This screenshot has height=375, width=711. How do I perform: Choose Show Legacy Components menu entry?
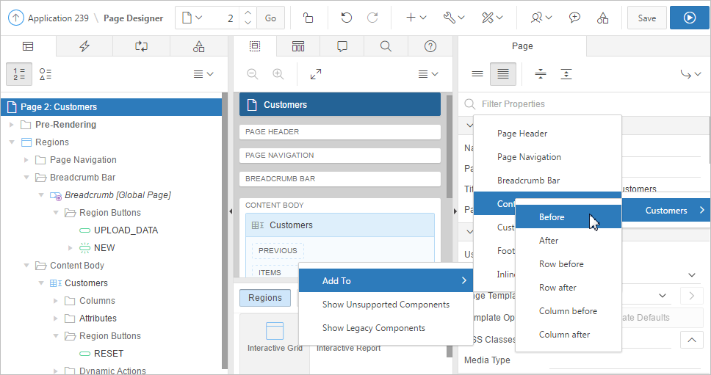click(373, 328)
